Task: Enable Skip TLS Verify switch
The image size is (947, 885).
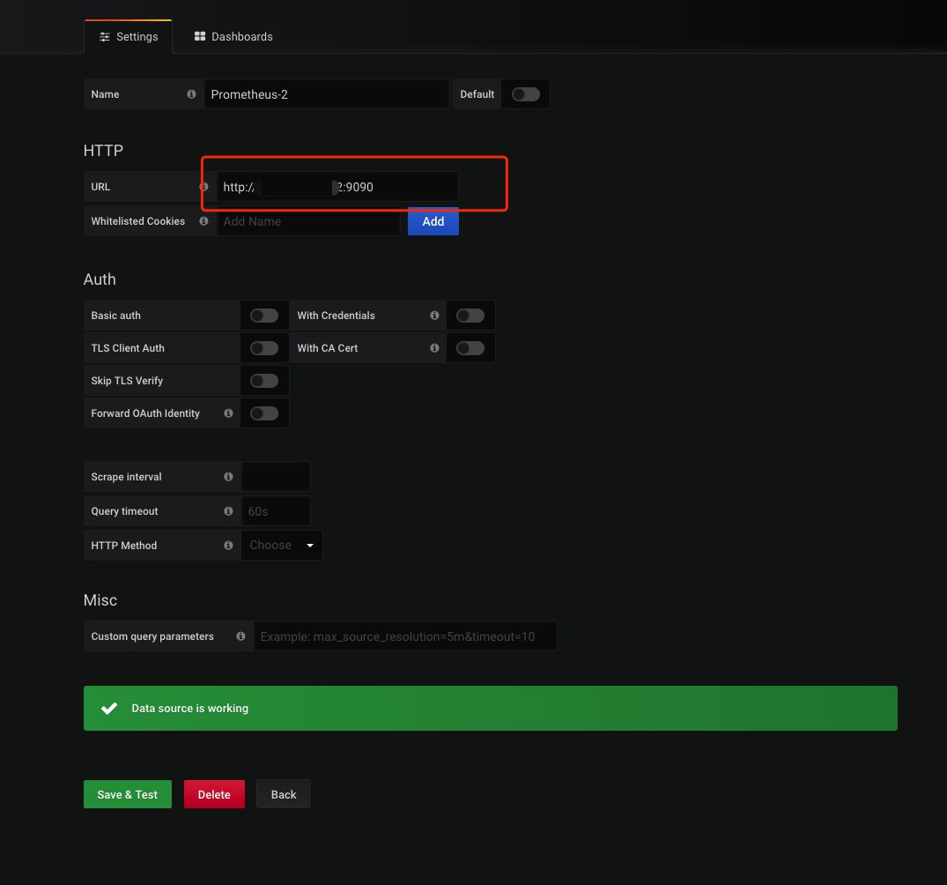Action: pos(263,381)
